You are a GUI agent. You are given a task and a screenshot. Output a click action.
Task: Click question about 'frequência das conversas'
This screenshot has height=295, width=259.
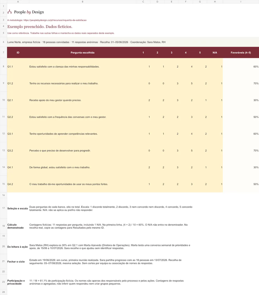[x=68, y=117]
